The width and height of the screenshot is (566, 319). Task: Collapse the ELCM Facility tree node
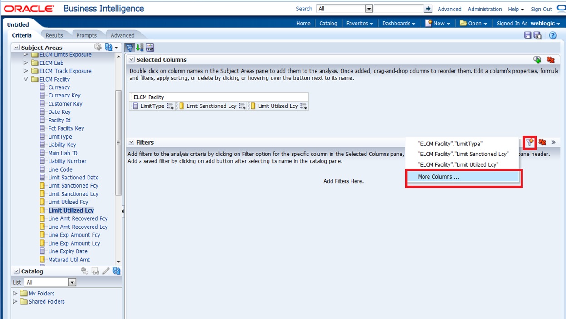tap(26, 79)
